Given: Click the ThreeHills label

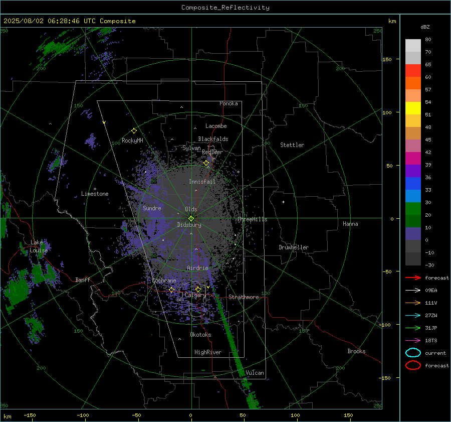Looking at the screenshot, I should point(252,219).
